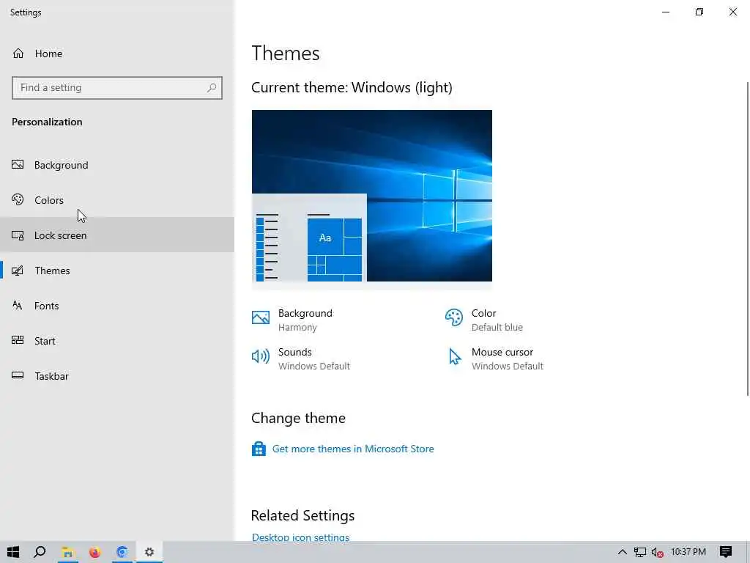Click Background label above Harmony

point(305,313)
